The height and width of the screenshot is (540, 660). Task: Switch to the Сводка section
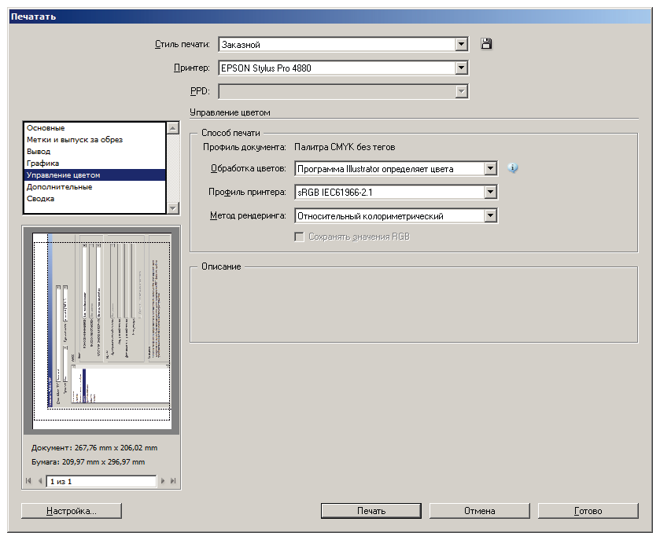40,199
